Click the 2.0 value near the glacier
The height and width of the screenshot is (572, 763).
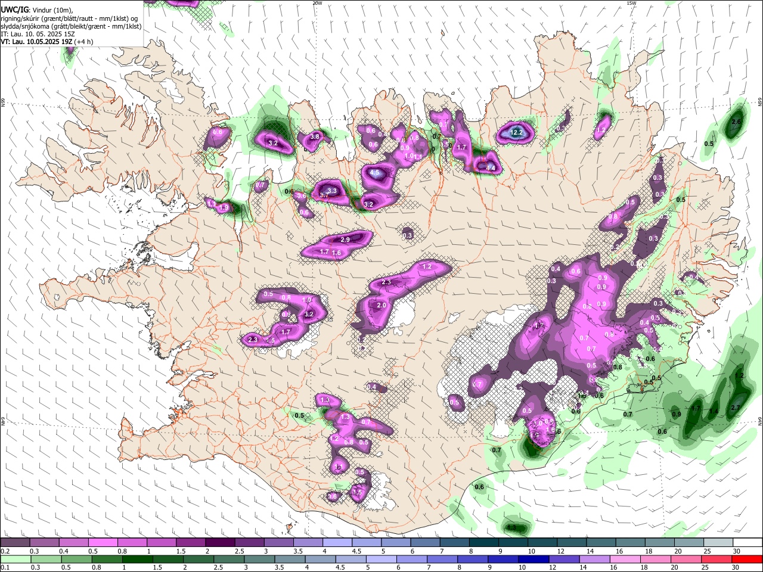click(x=381, y=305)
